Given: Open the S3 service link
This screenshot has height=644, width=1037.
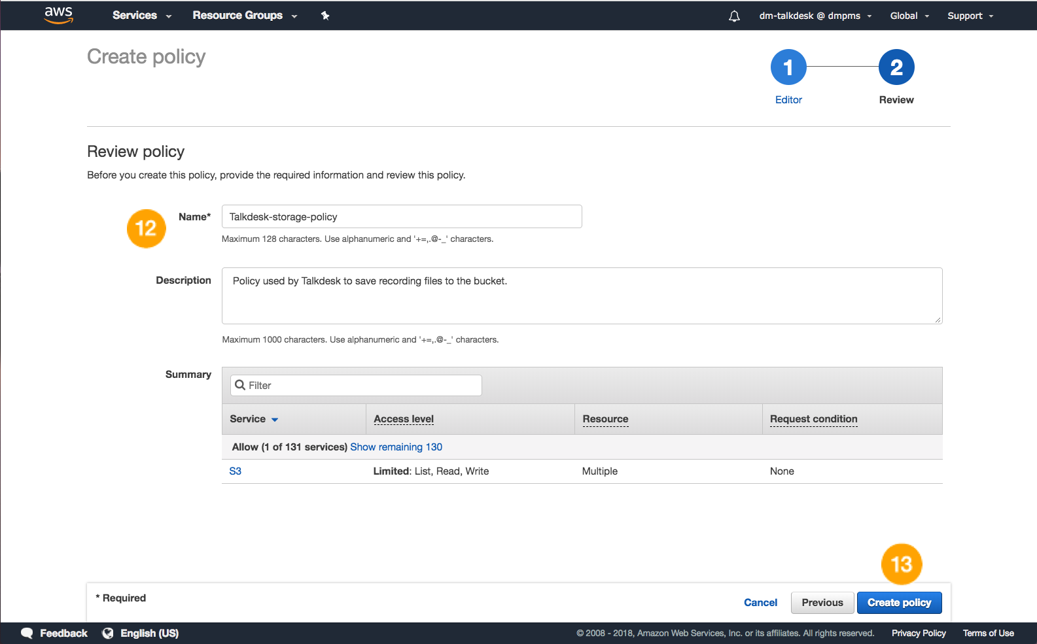Looking at the screenshot, I should point(236,471).
